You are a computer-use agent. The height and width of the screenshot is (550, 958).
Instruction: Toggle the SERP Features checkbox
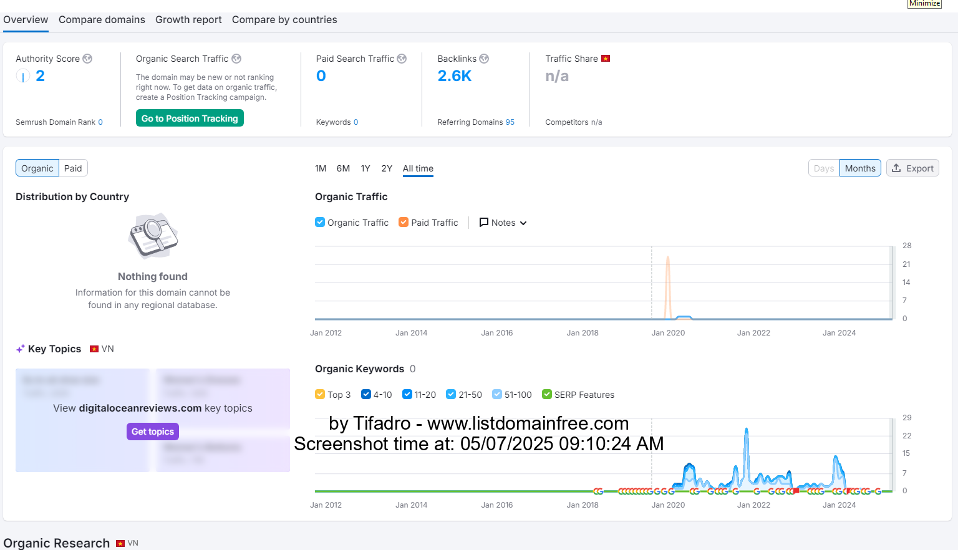tap(547, 394)
